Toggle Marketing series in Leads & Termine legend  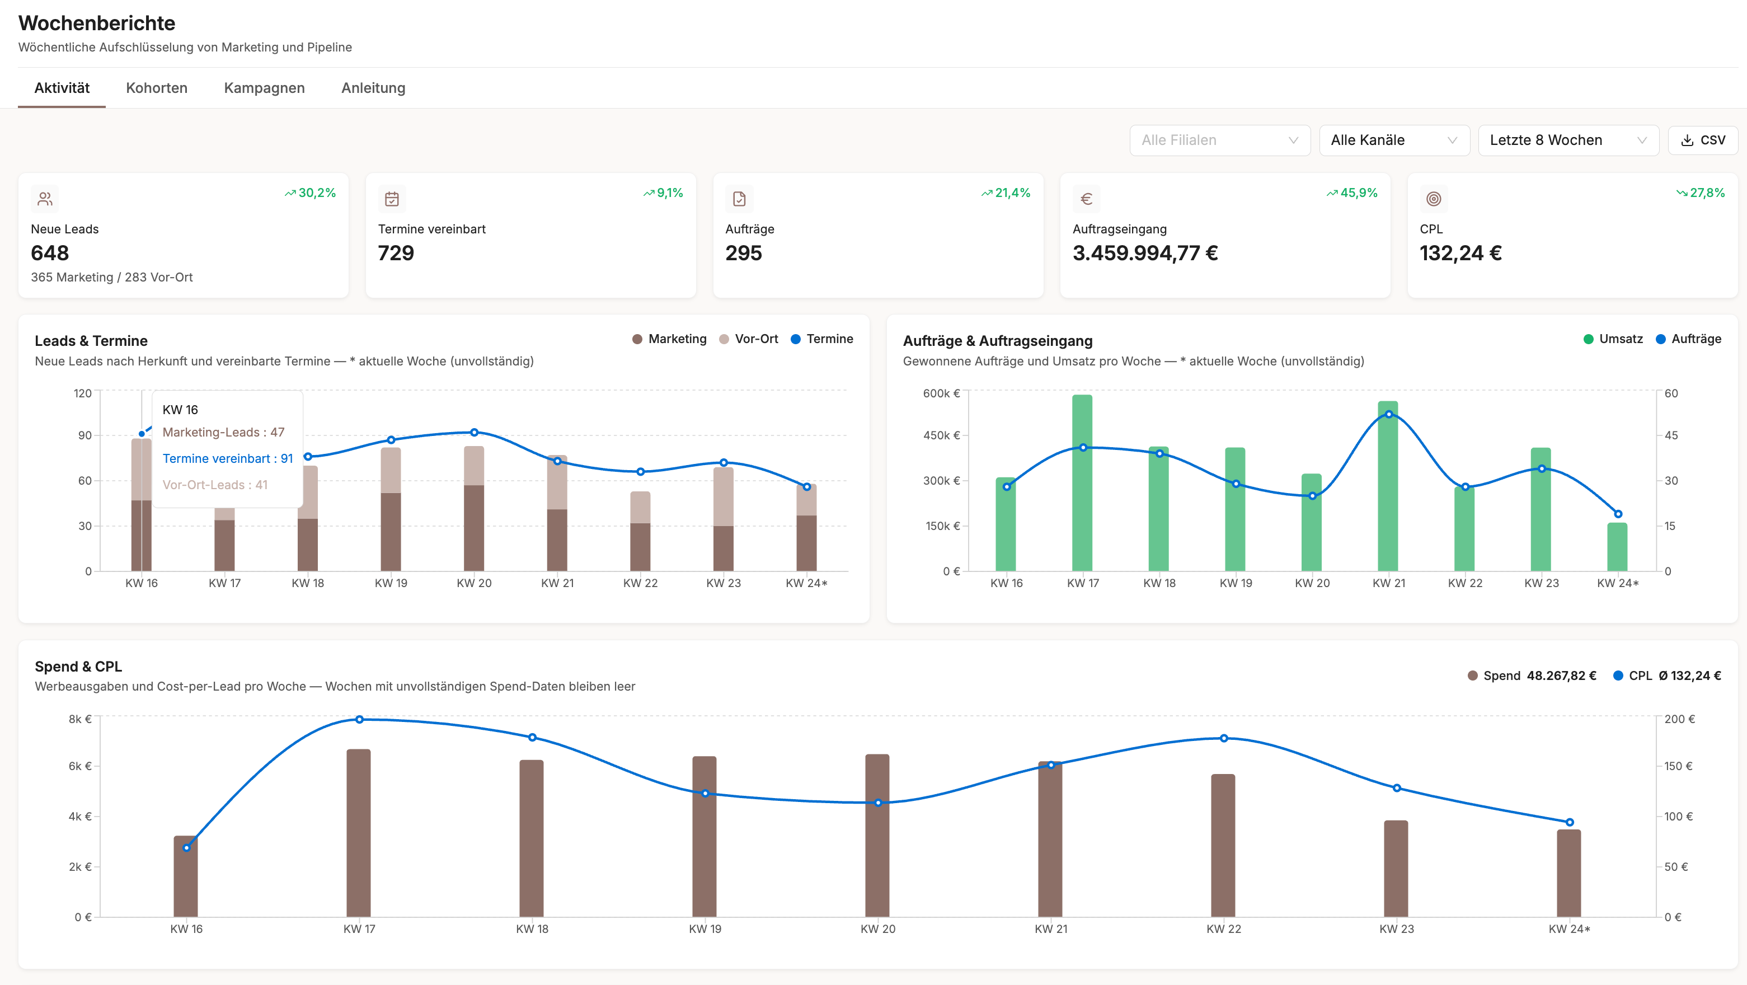[x=669, y=339]
